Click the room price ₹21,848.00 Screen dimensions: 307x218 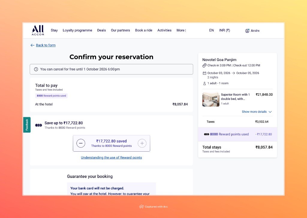point(264,94)
